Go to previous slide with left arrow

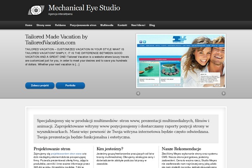coord(138,93)
